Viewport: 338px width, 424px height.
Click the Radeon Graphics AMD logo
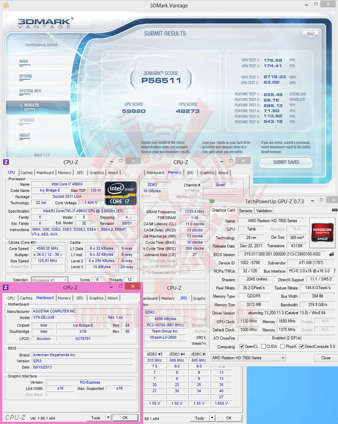click(322, 232)
